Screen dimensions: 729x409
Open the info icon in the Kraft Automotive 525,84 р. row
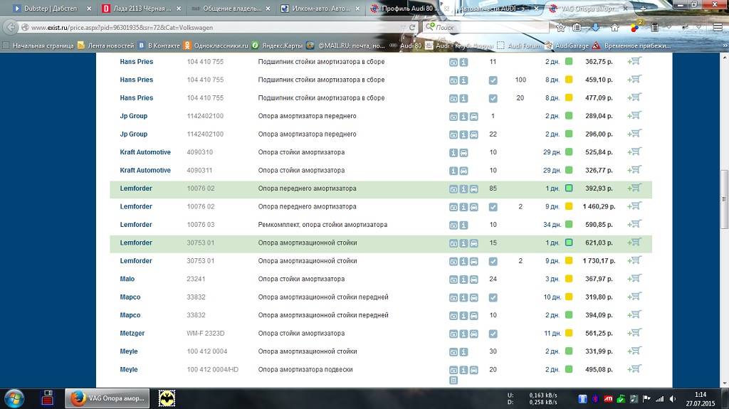(x=453, y=153)
